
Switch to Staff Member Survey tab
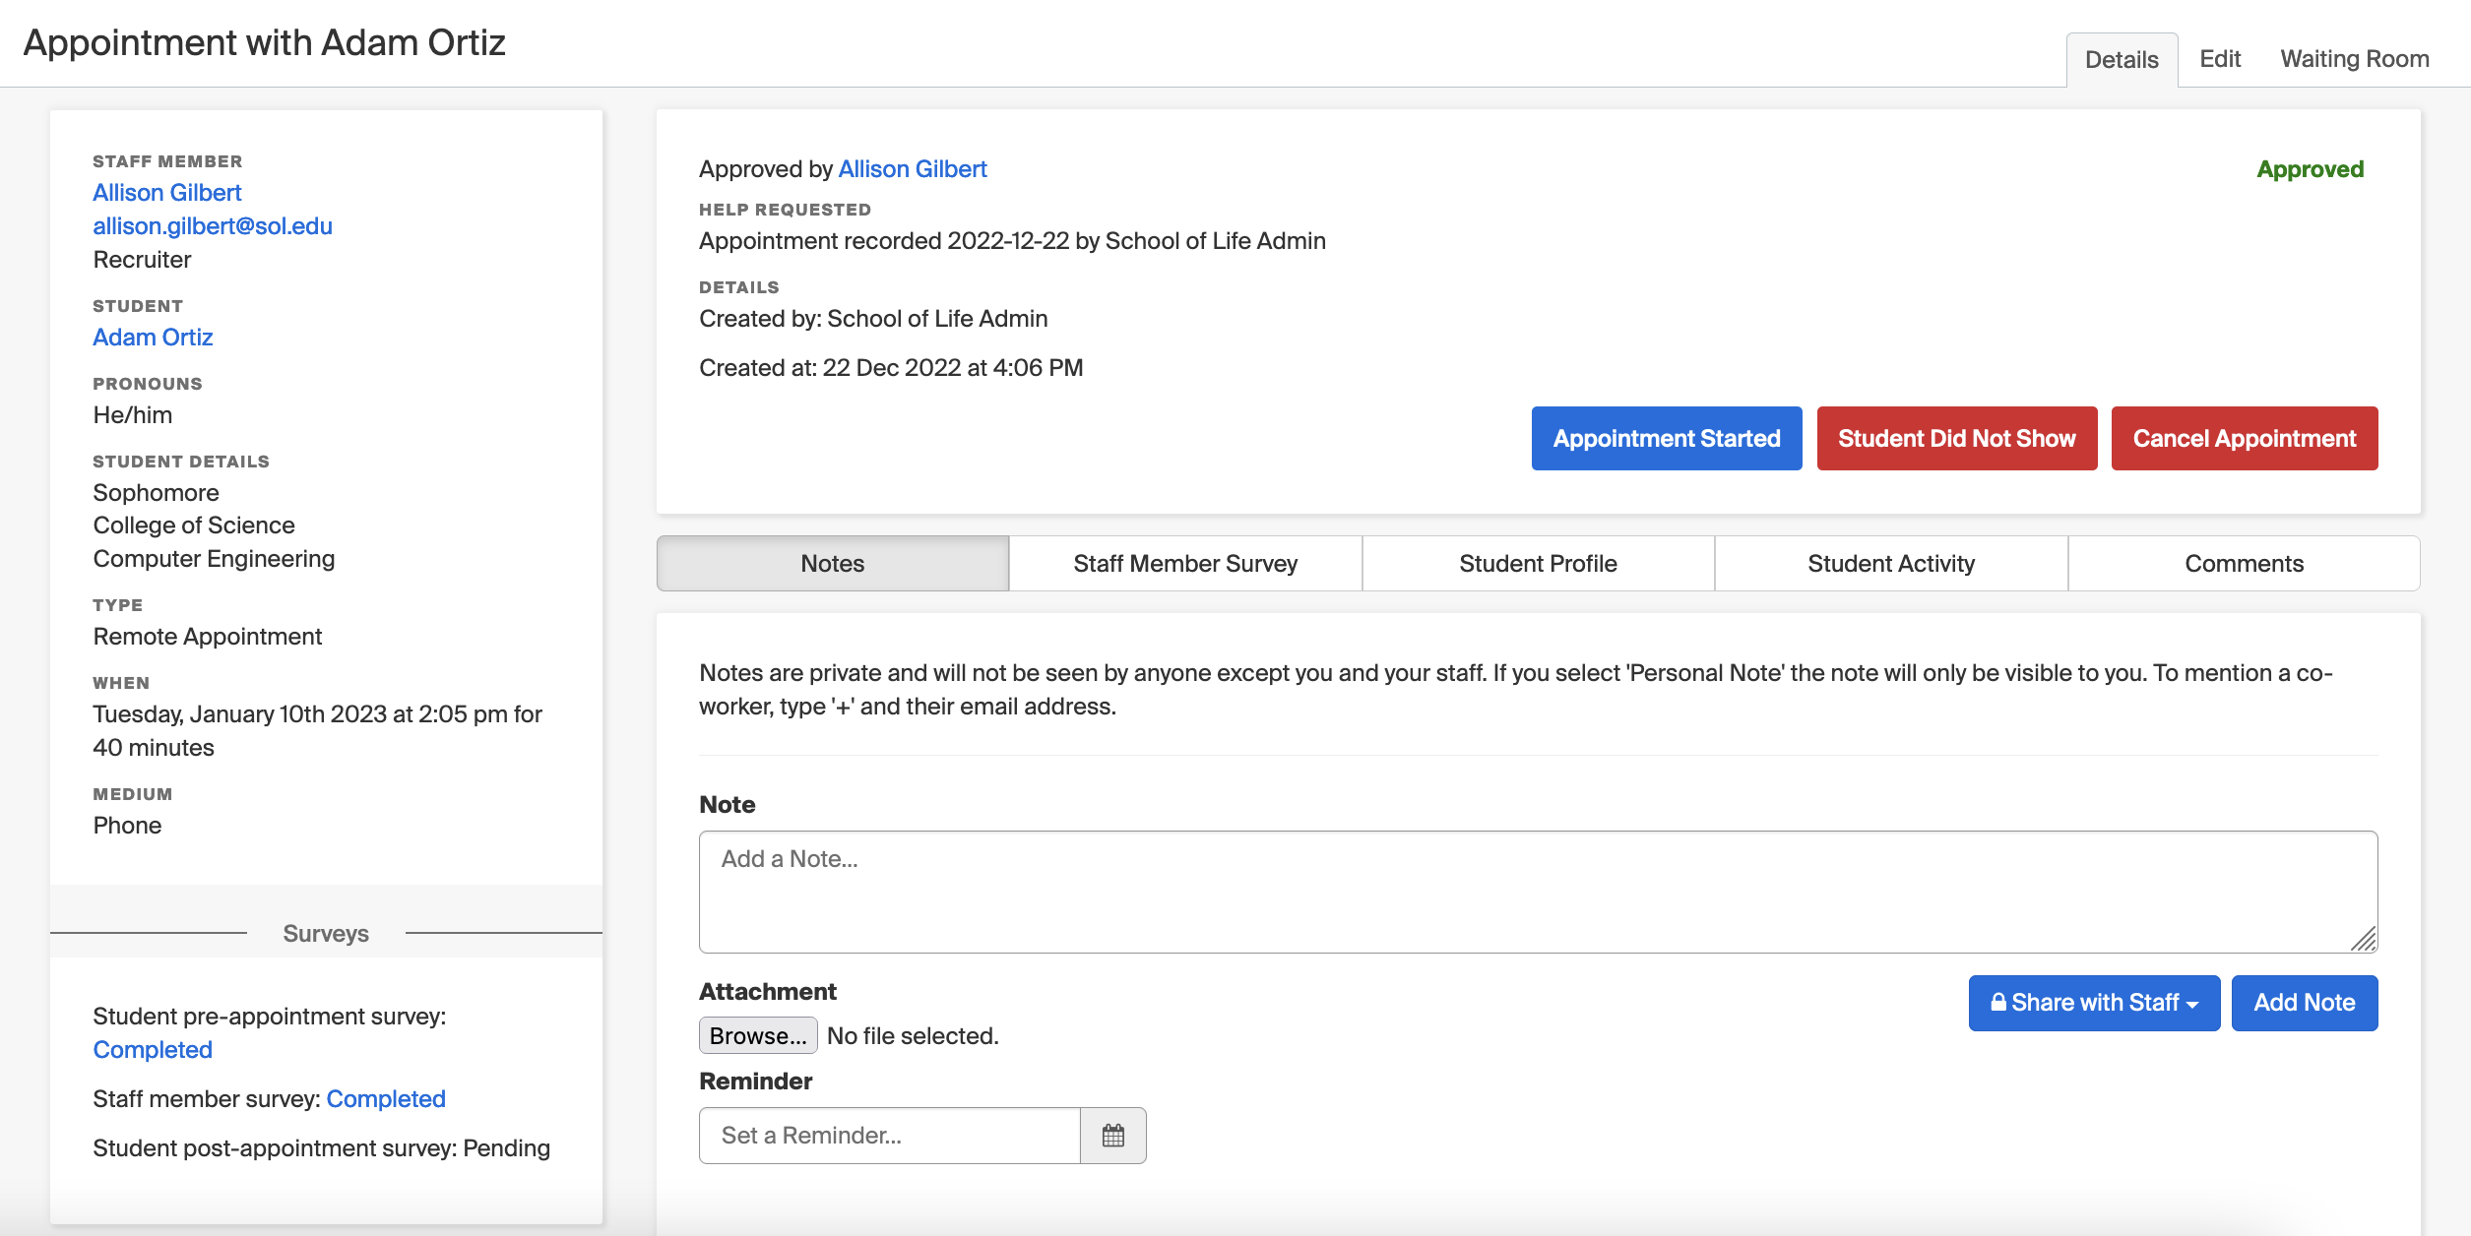click(1185, 563)
